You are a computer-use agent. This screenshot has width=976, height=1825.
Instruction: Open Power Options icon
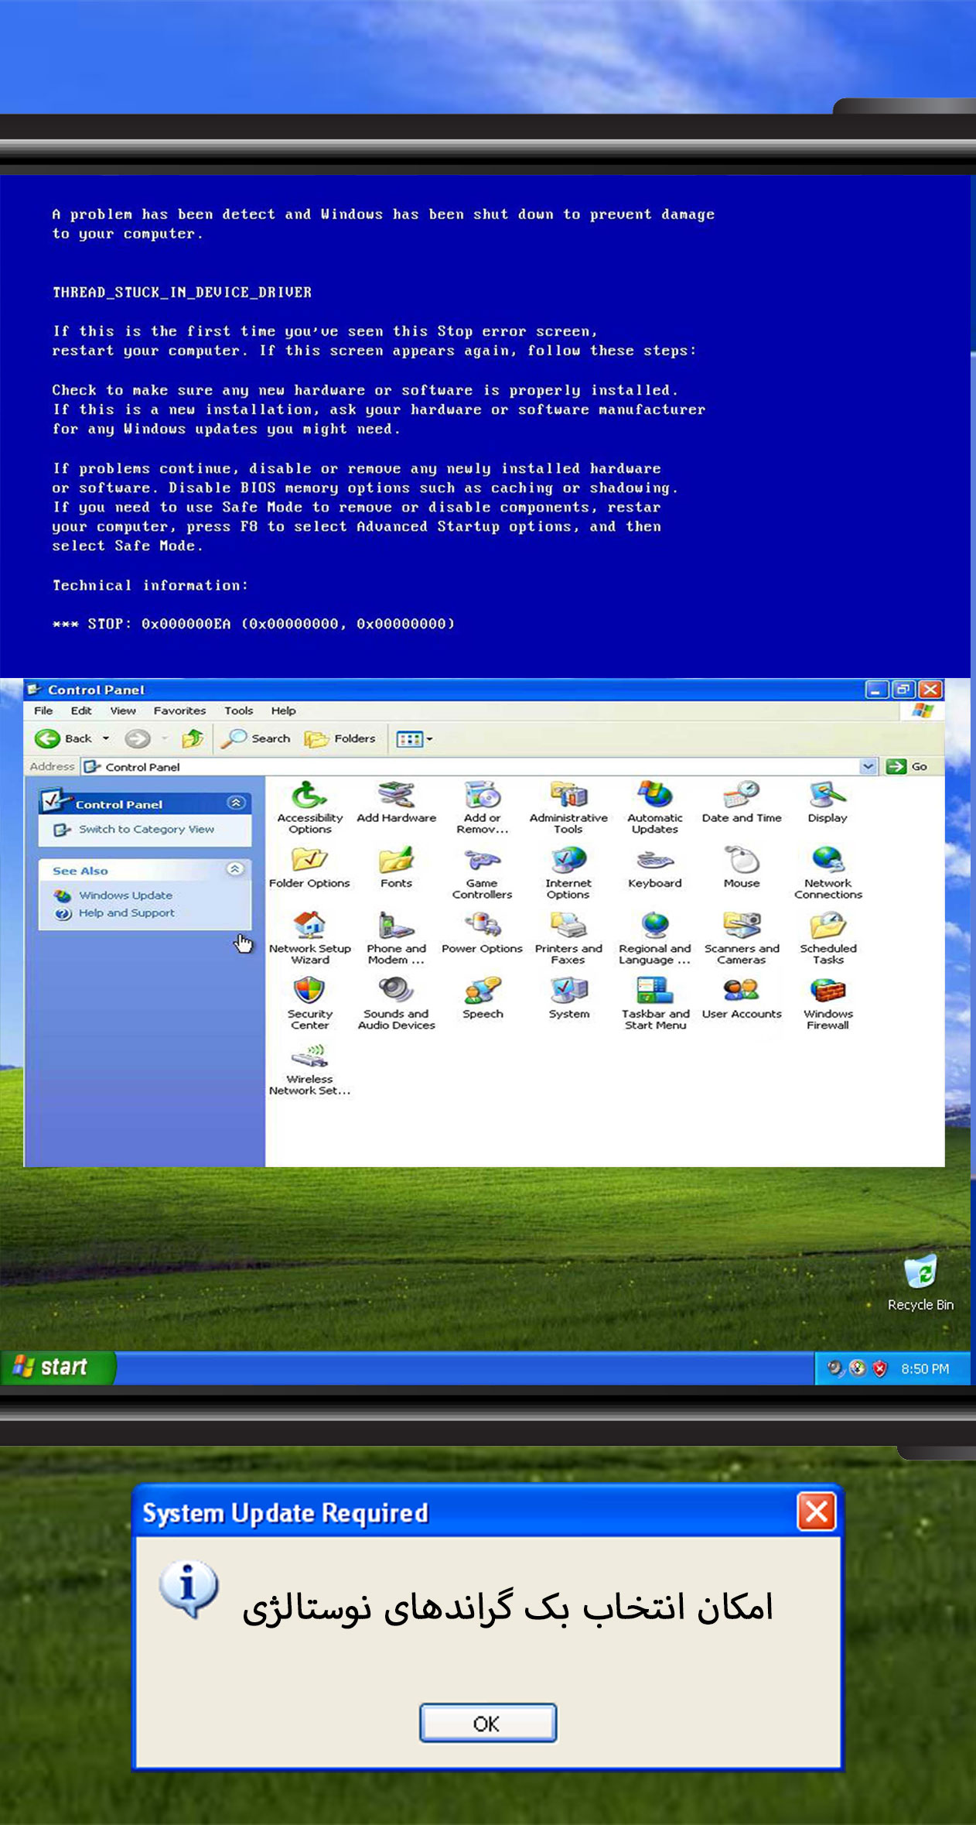[482, 933]
